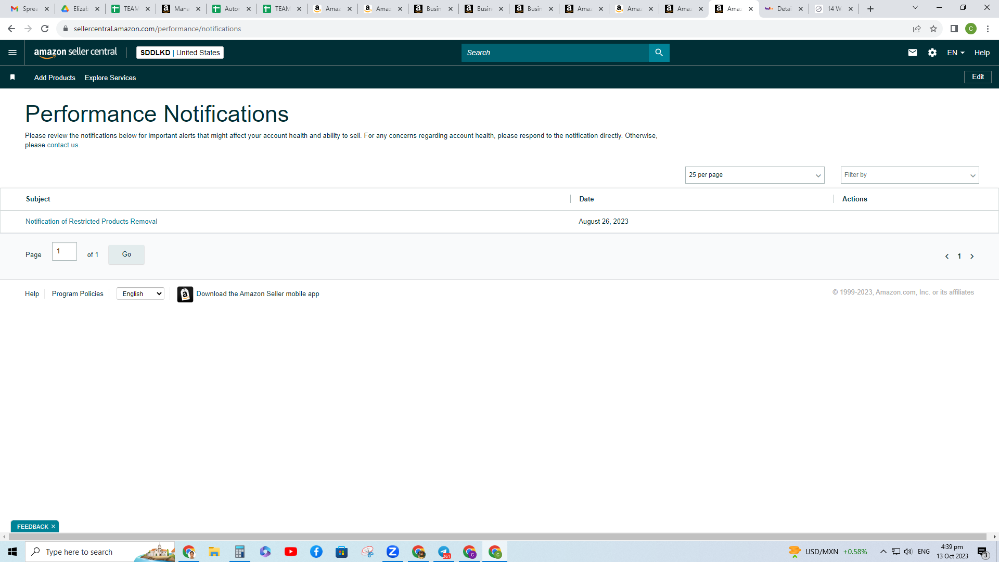Reload the page
This screenshot has height=562, width=999.
pos(45,29)
